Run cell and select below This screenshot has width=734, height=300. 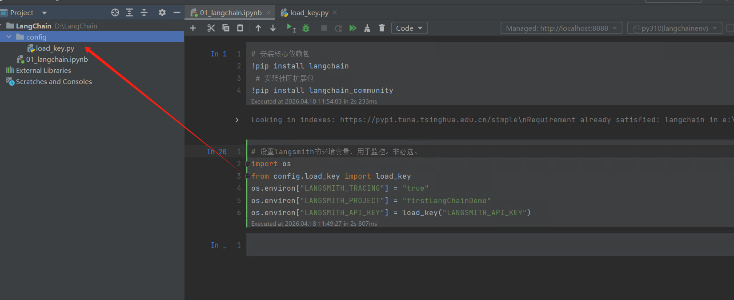[291, 28]
